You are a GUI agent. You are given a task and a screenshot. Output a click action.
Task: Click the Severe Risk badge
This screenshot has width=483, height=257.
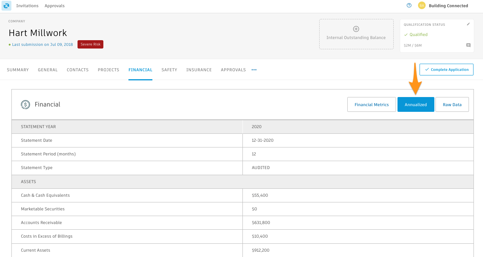[90, 44]
